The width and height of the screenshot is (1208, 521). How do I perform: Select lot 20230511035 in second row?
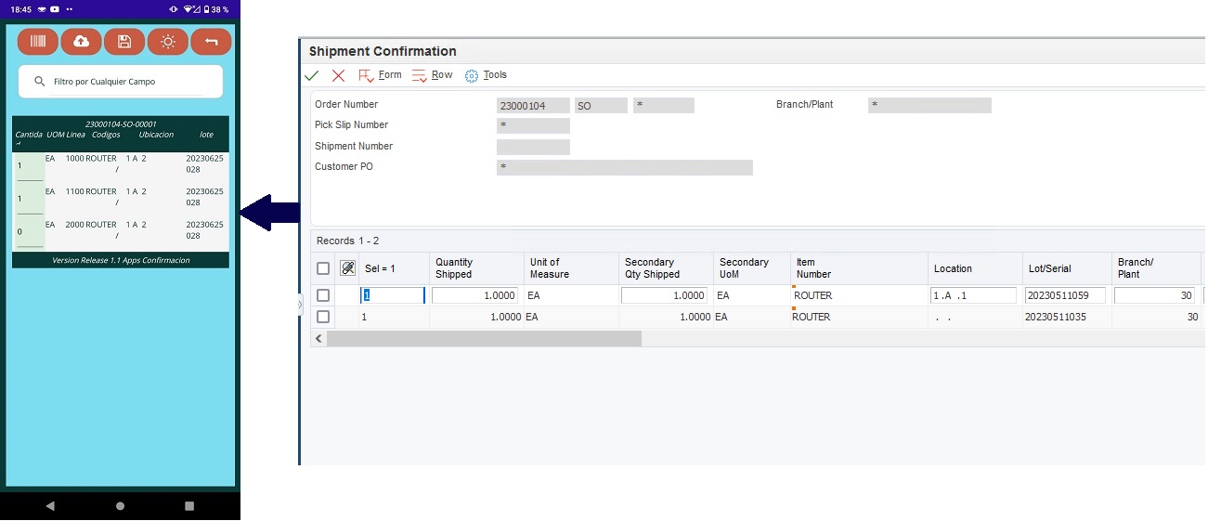1057,317
